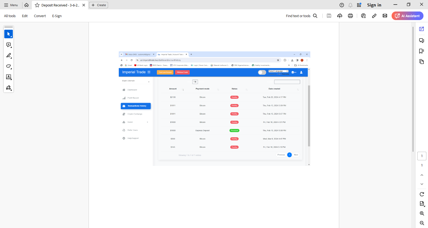
Task: Zoom in using the magnifier plus icon
Action: click(422, 214)
